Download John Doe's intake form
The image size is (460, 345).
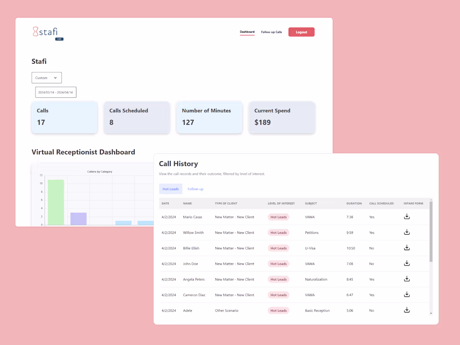[x=406, y=263]
